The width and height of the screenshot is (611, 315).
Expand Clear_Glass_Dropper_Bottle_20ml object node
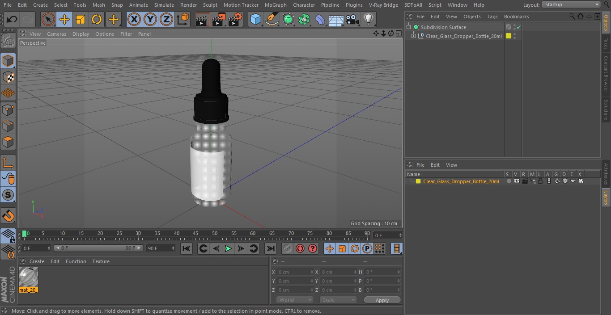click(414, 36)
